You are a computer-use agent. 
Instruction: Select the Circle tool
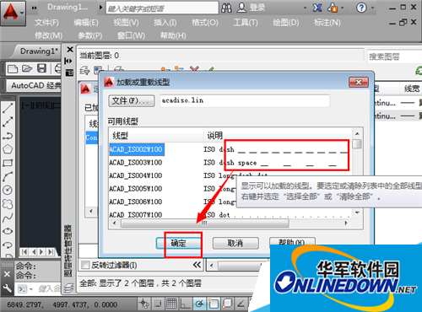click(x=8, y=191)
